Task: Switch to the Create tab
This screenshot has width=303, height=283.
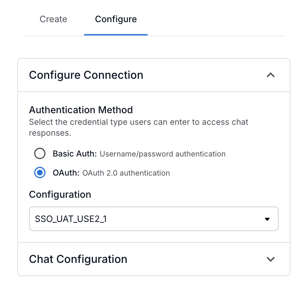Action: pos(53,19)
